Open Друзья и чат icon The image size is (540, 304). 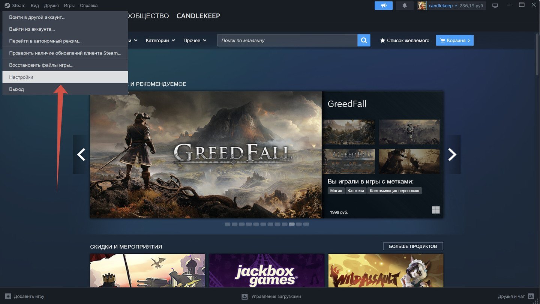click(x=531, y=296)
